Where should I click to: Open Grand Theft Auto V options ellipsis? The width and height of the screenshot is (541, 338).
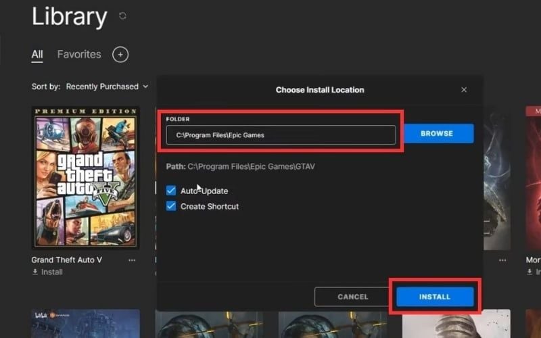pyautogui.click(x=132, y=260)
